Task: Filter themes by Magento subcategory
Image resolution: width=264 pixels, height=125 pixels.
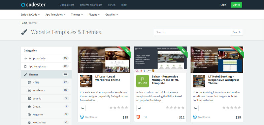Action: 46,114
